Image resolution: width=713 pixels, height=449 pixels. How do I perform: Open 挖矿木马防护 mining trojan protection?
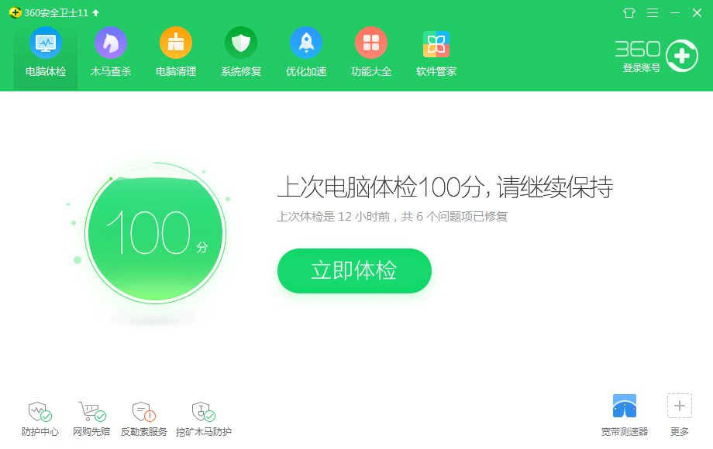(x=204, y=414)
